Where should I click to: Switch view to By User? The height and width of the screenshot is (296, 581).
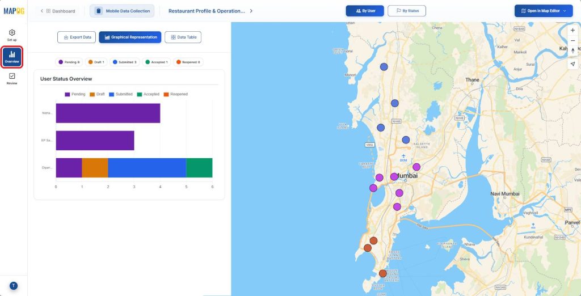[x=365, y=11]
